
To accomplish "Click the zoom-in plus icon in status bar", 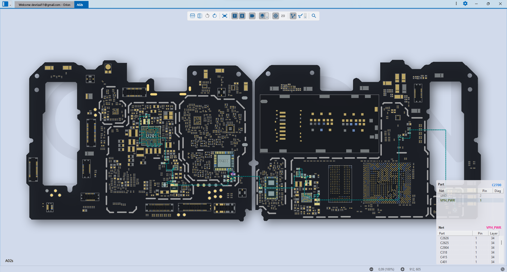I will [x=402, y=269].
